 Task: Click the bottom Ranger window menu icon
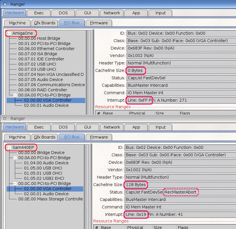click(5, 119)
